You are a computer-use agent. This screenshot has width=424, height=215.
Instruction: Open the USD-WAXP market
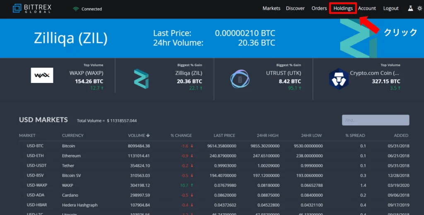point(37,185)
